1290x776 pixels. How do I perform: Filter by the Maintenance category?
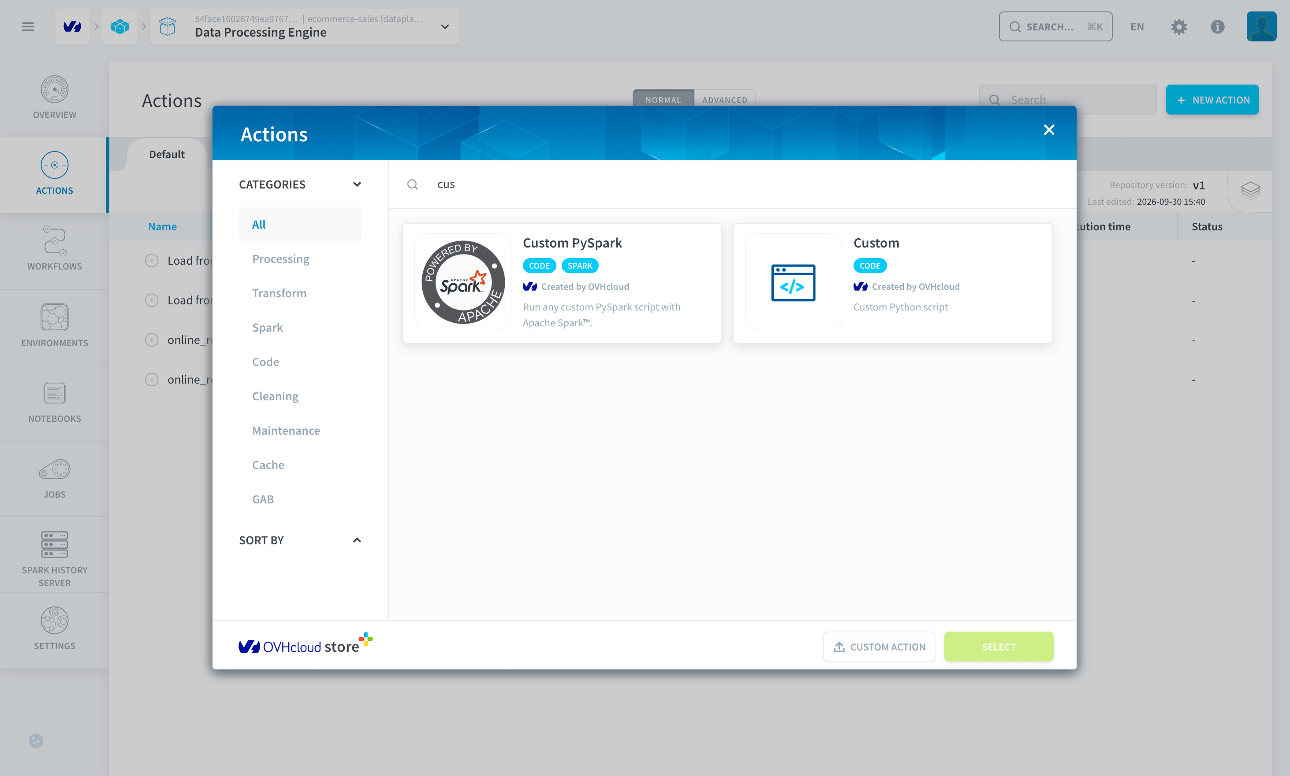[x=286, y=430]
